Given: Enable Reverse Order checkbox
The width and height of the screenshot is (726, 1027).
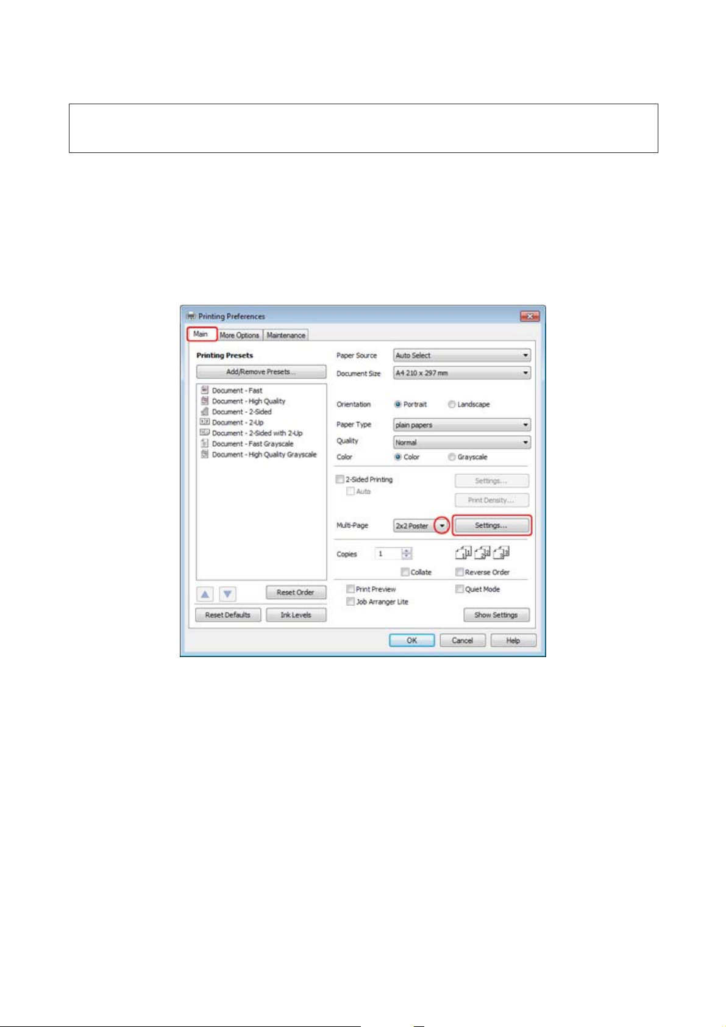Looking at the screenshot, I should click(x=460, y=572).
